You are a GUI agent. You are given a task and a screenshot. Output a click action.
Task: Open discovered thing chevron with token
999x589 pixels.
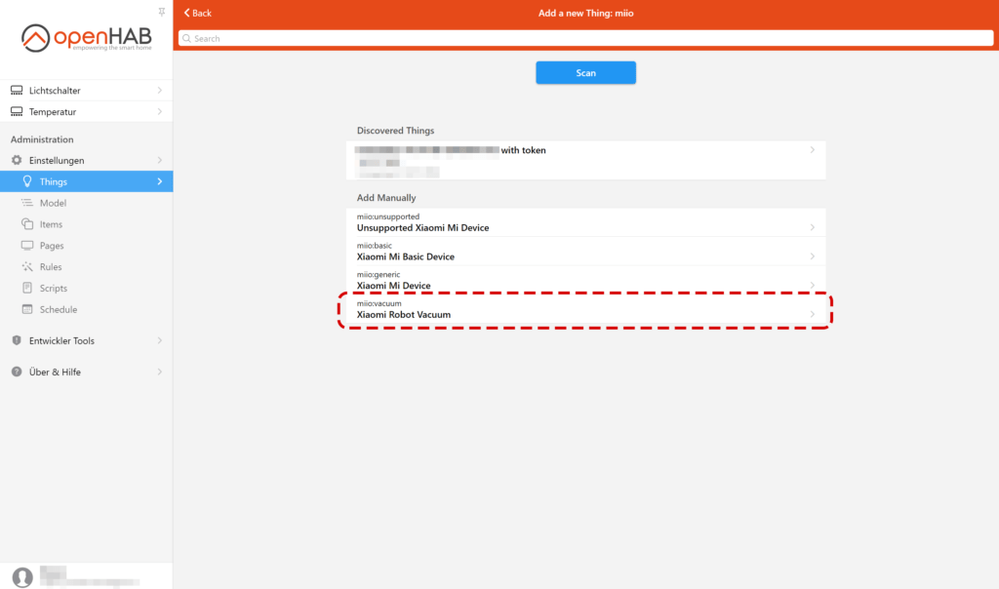pos(813,149)
